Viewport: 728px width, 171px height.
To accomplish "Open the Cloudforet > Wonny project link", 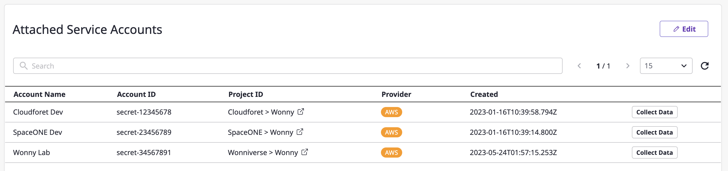I will pos(261,112).
